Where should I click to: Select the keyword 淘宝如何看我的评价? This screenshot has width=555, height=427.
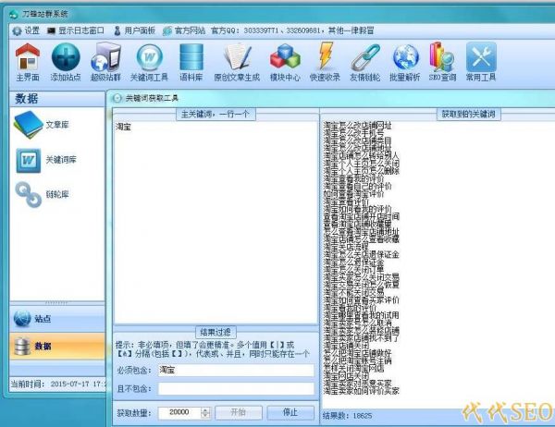coord(357,209)
